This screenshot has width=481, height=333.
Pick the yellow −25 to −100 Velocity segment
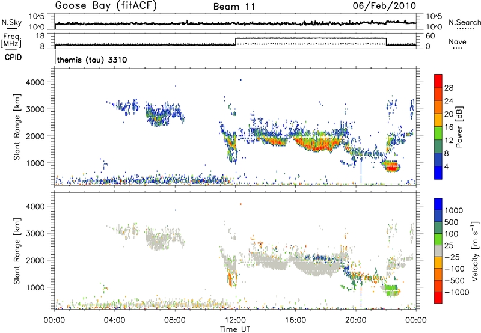(438, 263)
